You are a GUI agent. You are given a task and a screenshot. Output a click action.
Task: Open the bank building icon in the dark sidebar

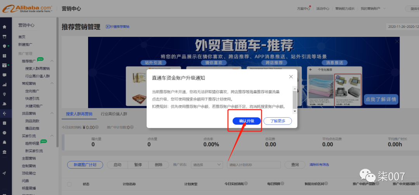pyautogui.click(x=4, y=152)
